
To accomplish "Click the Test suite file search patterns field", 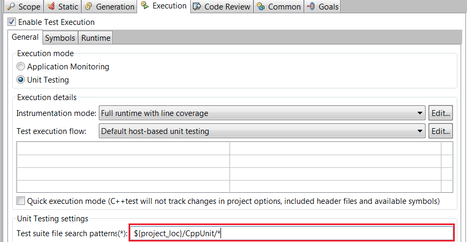I will [292, 234].
